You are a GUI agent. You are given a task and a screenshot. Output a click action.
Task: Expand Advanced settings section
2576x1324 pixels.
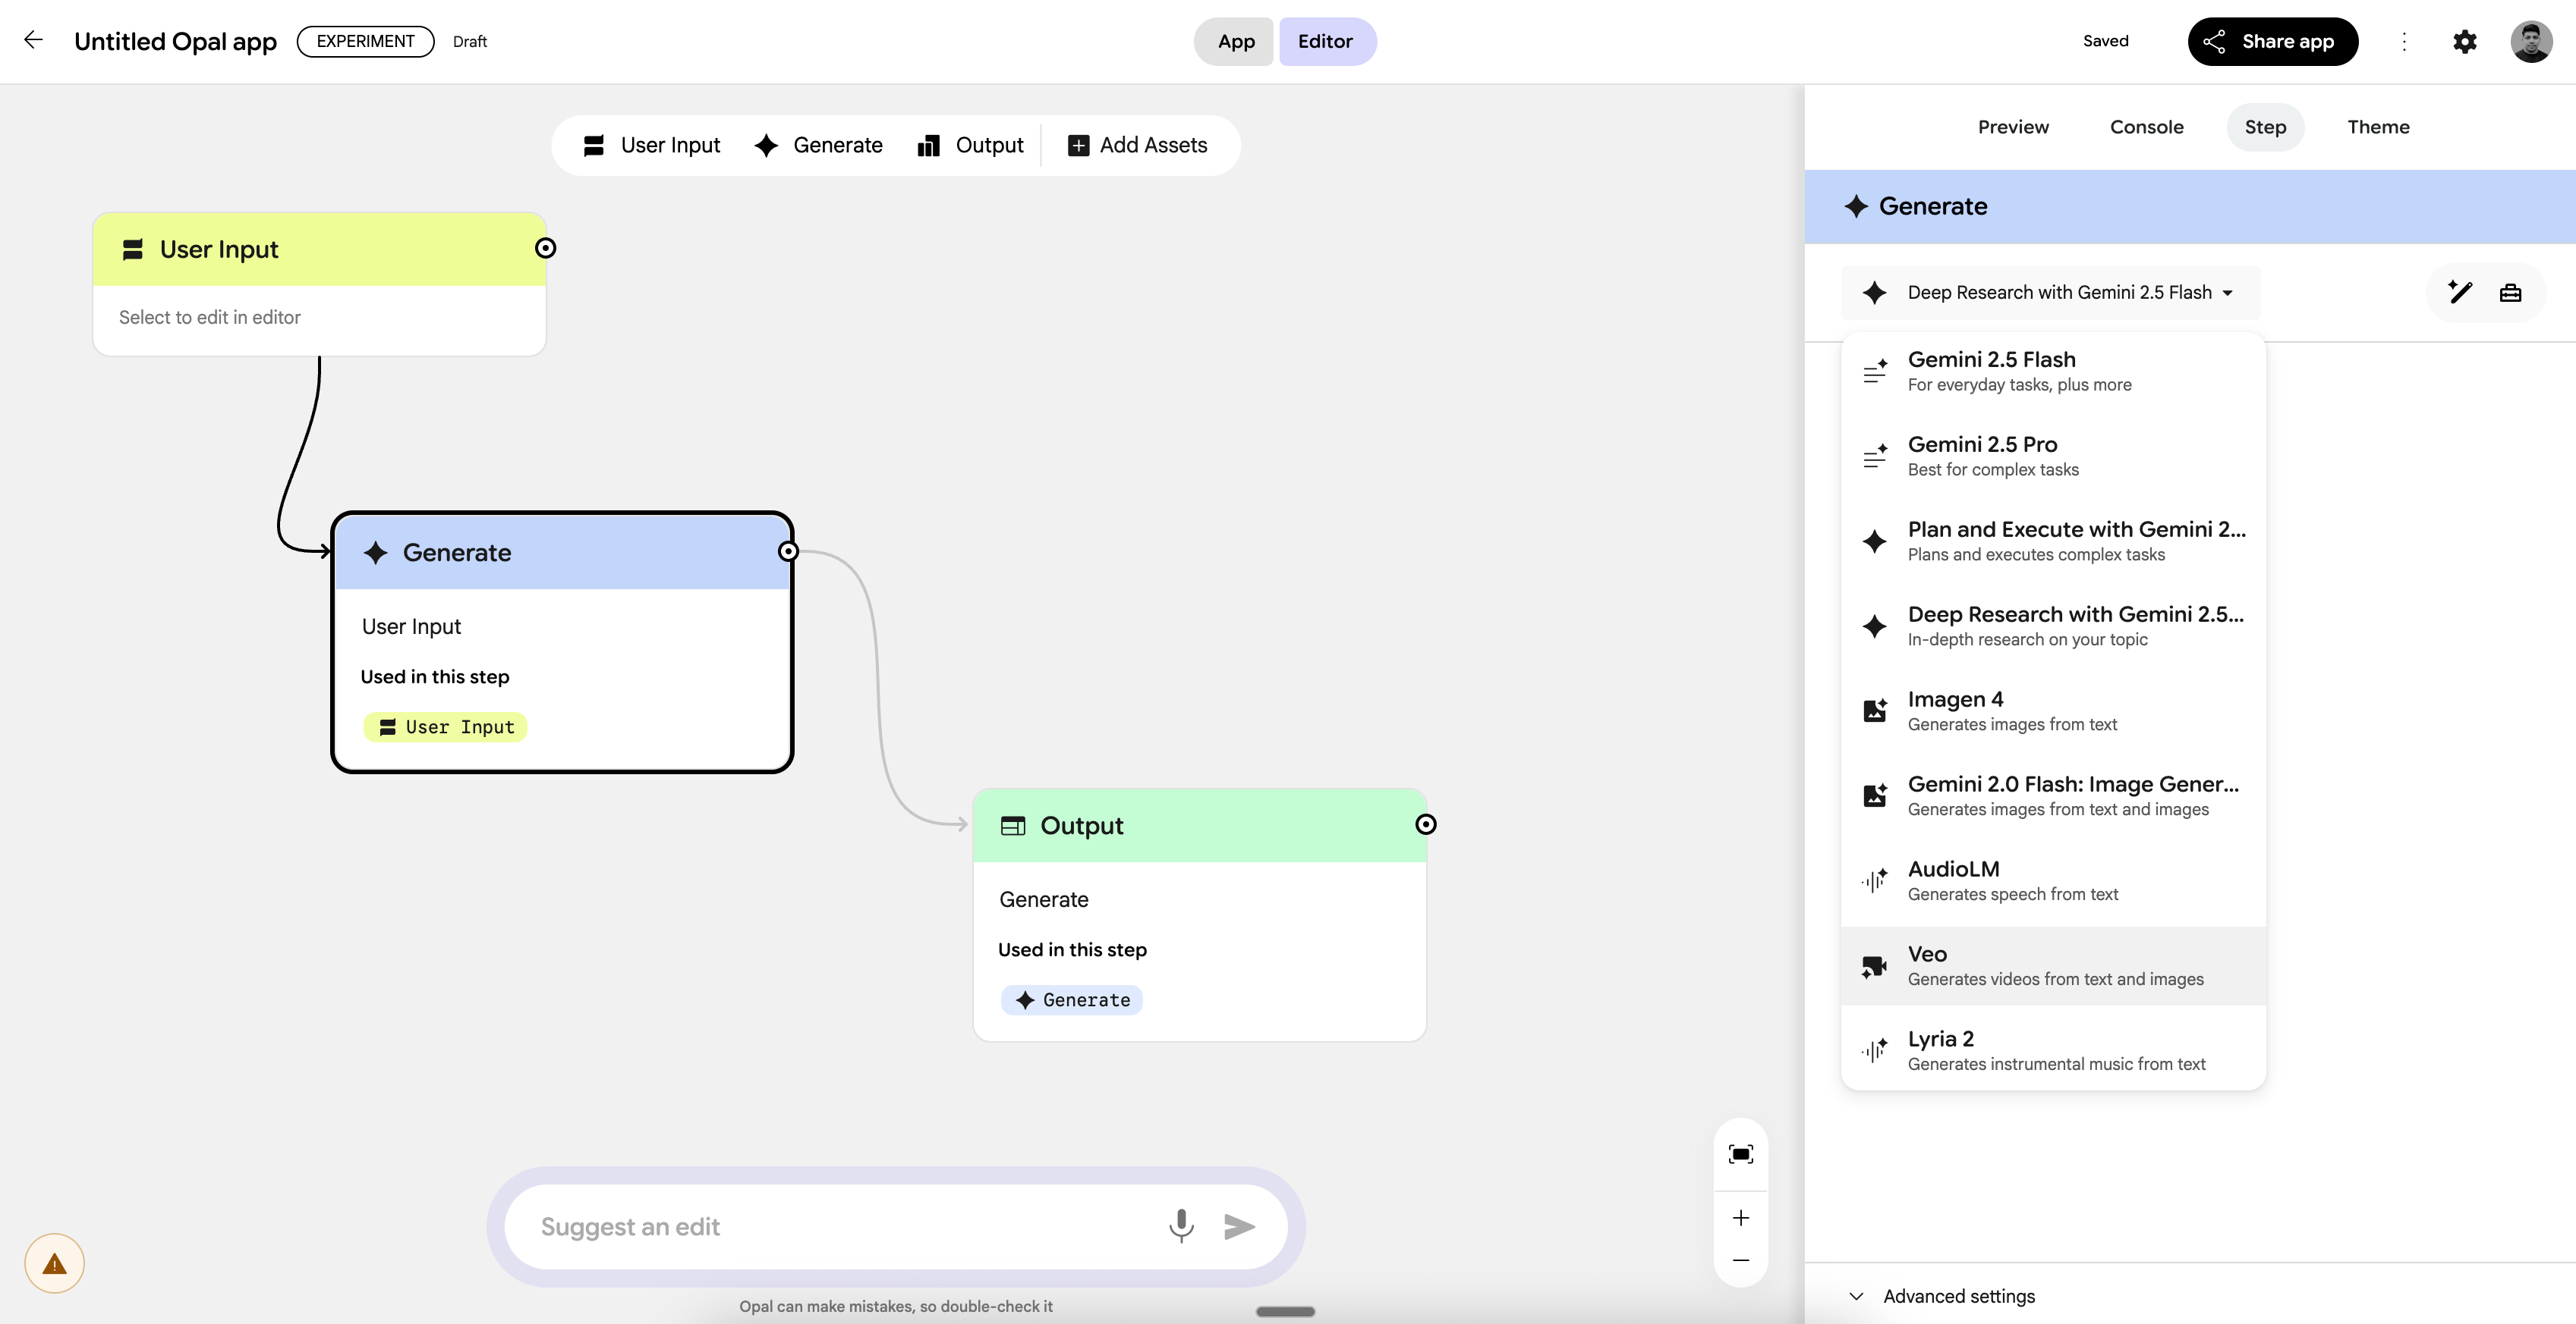point(1957,1296)
